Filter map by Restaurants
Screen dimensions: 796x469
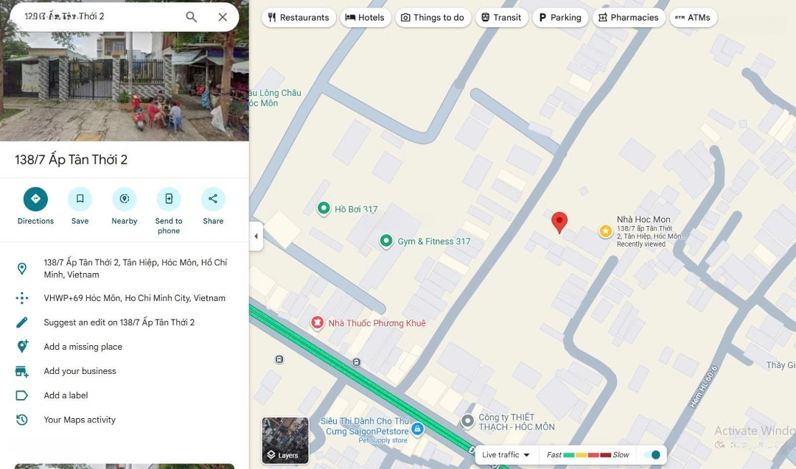point(298,18)
